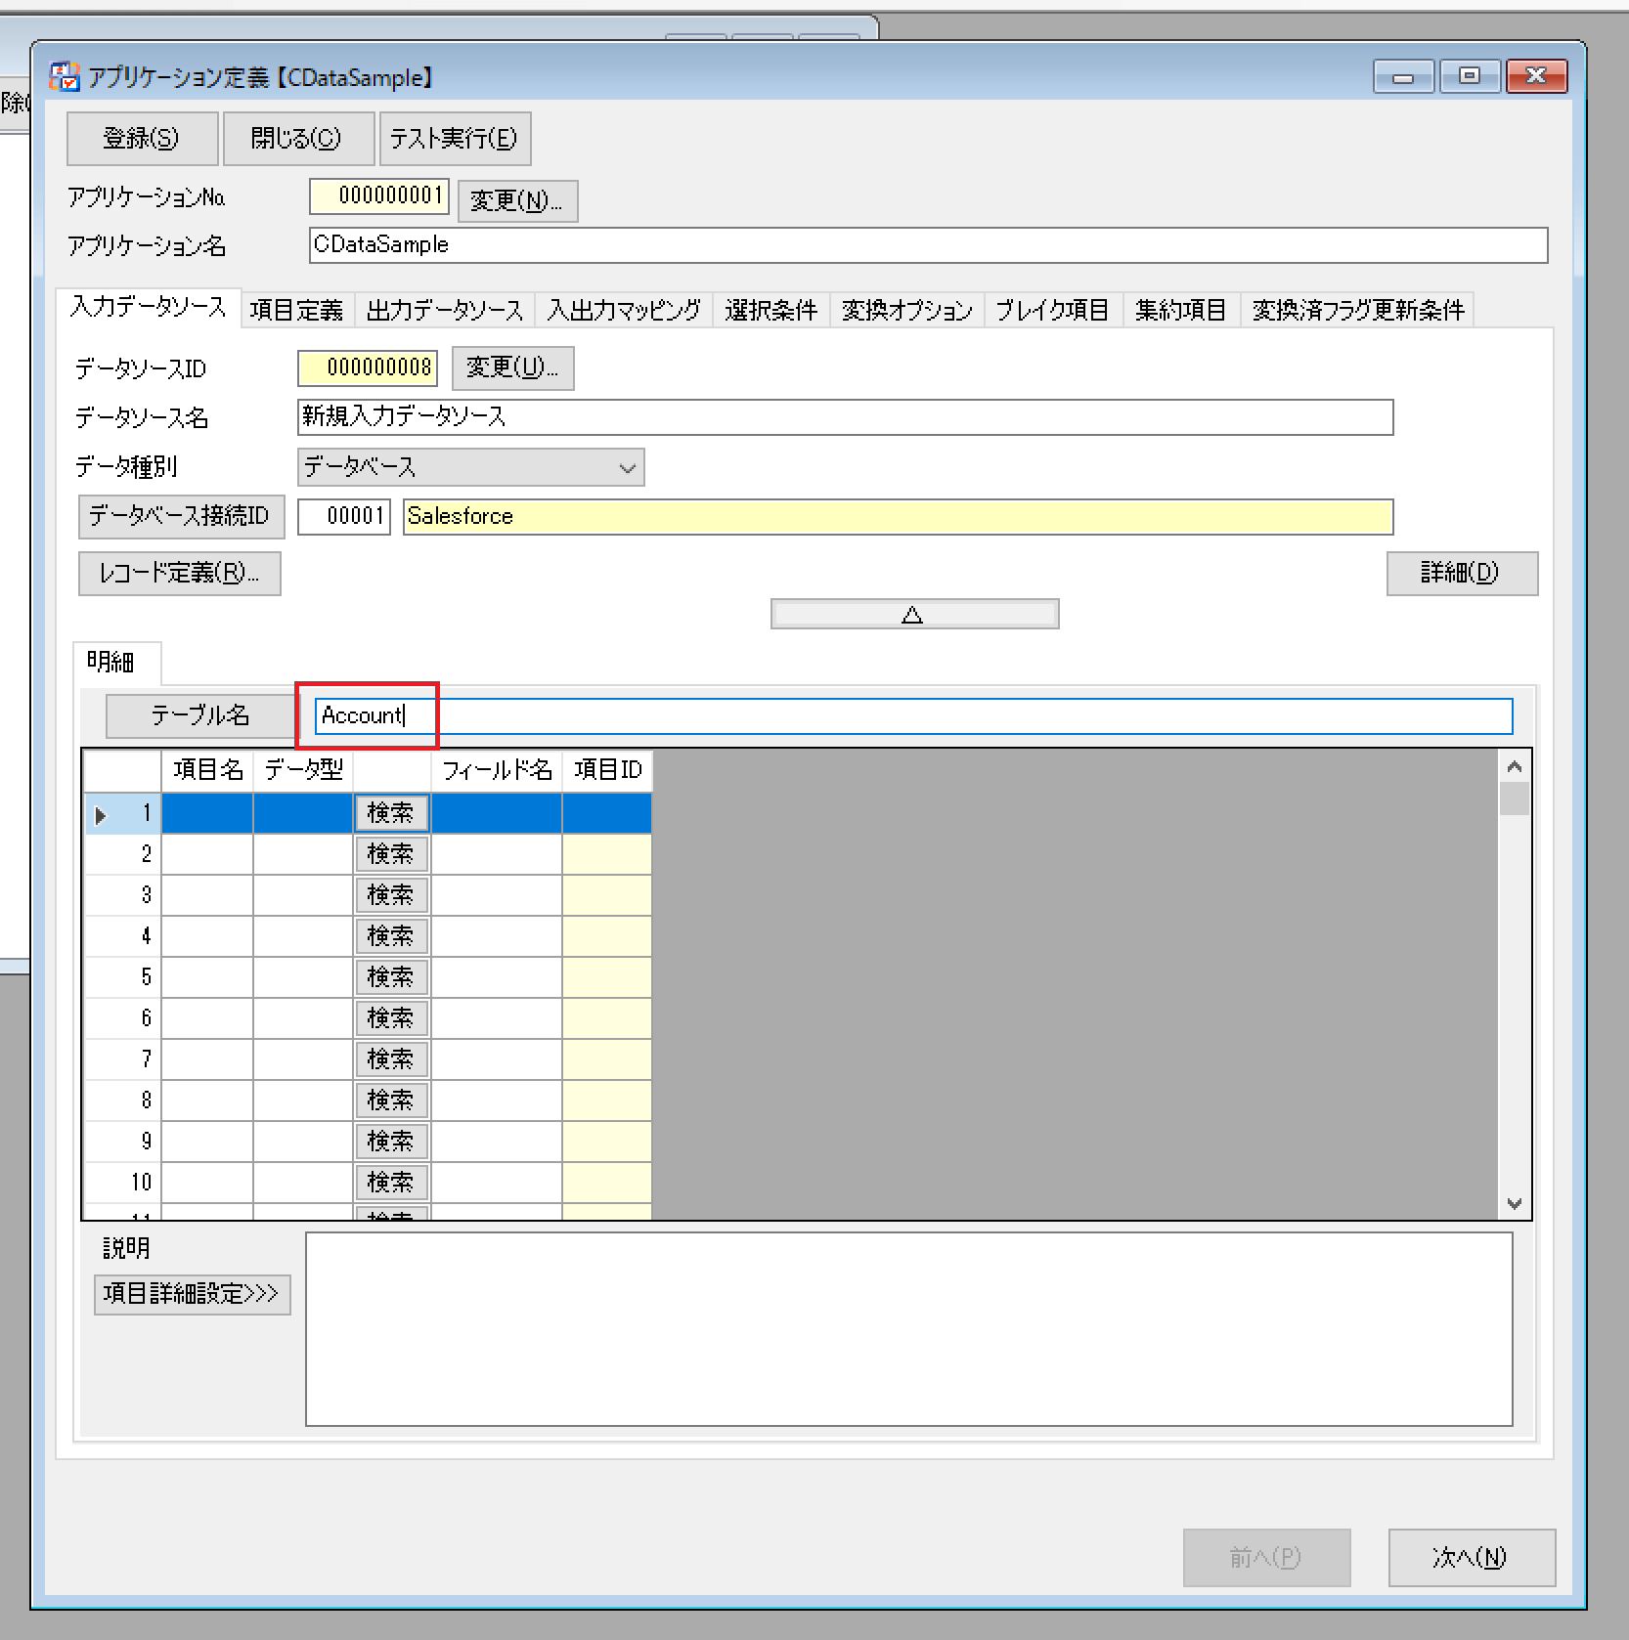This screenshot has width=1629, height=1640.
Task: Click scrollbar down arrow in item grid
Action: tap(1515, 1204)
